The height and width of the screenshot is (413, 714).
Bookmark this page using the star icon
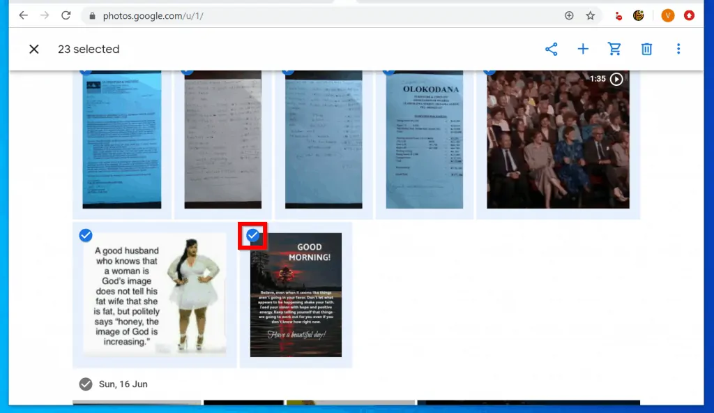pyautogui.click(x=590, y=15)
